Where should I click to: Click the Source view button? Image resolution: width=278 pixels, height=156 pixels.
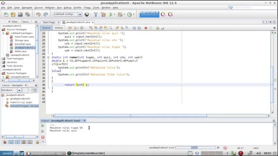point(46,28)
